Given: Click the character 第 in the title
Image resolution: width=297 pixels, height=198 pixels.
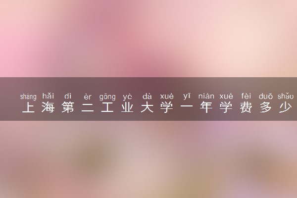Looking at the screenshot, I should 68,107.
